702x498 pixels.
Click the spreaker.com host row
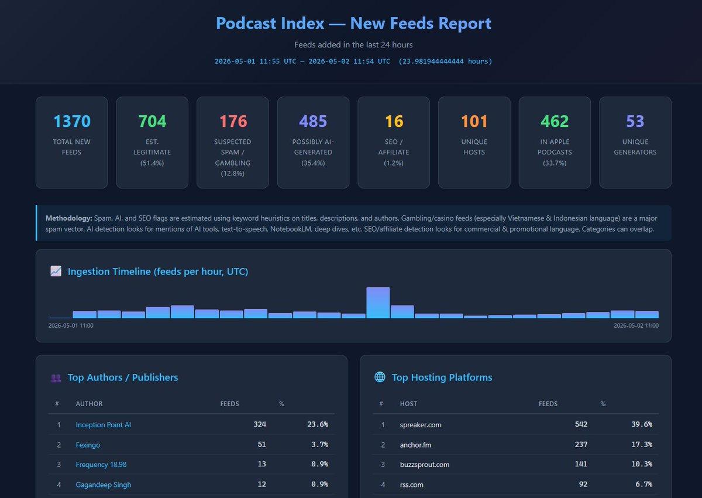[516, 425]
